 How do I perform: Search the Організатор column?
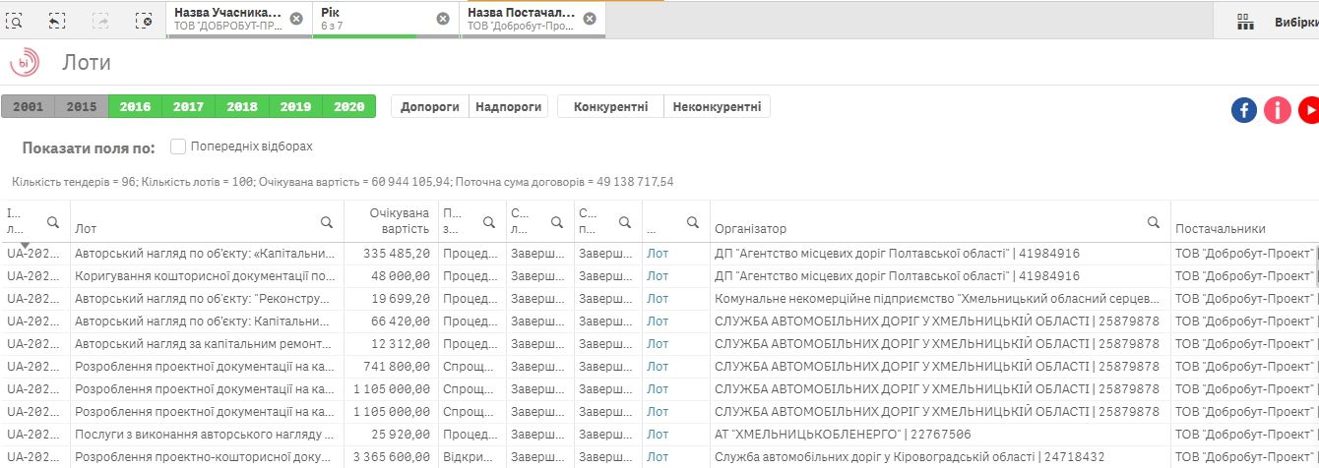click(1153, 221)
